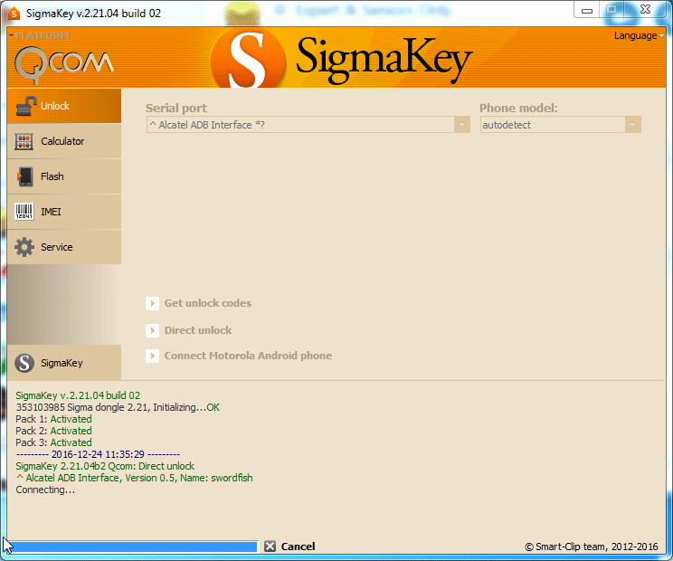Switch to the Flash tab

pos(64,176)
